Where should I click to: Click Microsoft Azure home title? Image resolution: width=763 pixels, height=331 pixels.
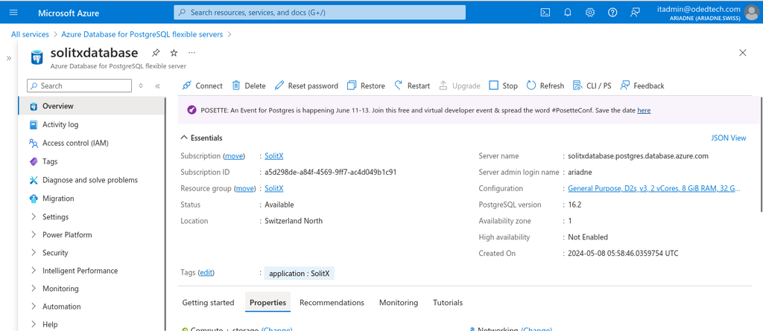coord(69,13)
